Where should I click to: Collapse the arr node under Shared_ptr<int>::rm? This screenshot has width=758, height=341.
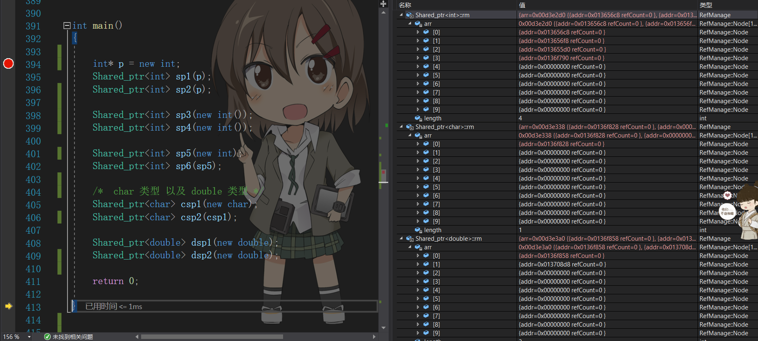point(410,23)
